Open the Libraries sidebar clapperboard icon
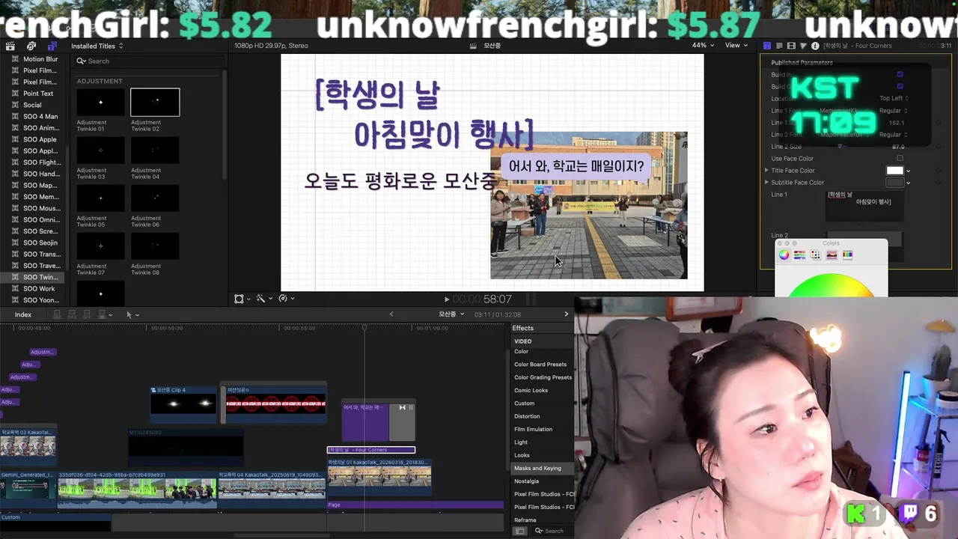 (10, 46)
